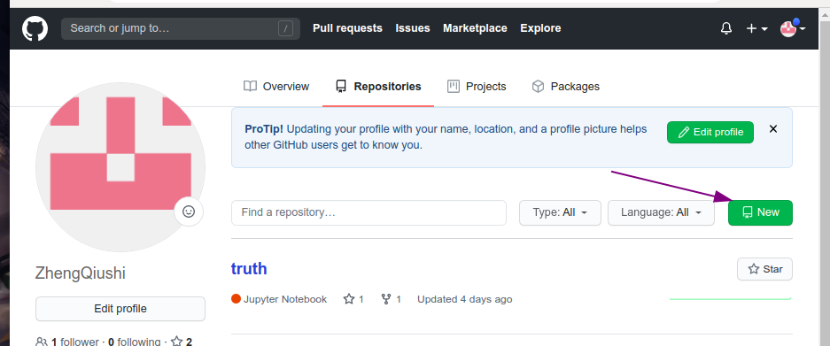
Task: Open the notifications bell
Action: [726, 28]
